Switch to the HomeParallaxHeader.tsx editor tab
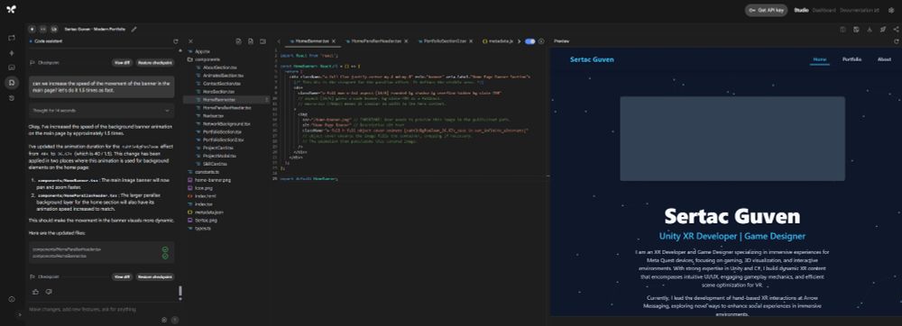Screen dimensions: 902x326 (376, 41)
